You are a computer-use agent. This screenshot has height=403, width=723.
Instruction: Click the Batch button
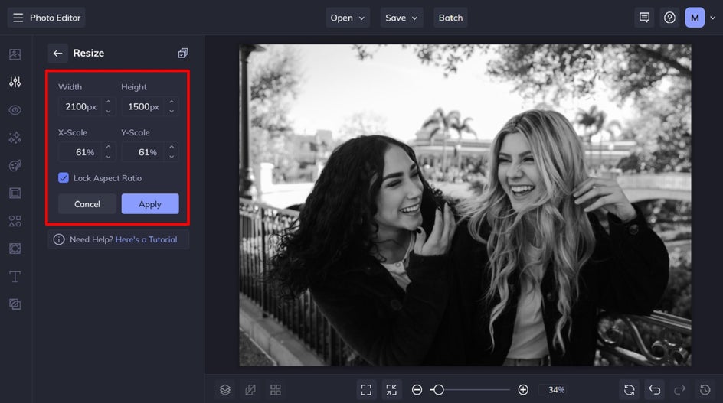click(450, 18)
